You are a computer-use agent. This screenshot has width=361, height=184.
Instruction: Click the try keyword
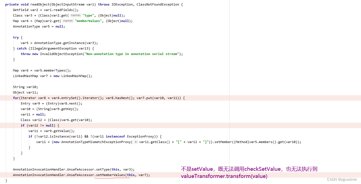(16, 37)
